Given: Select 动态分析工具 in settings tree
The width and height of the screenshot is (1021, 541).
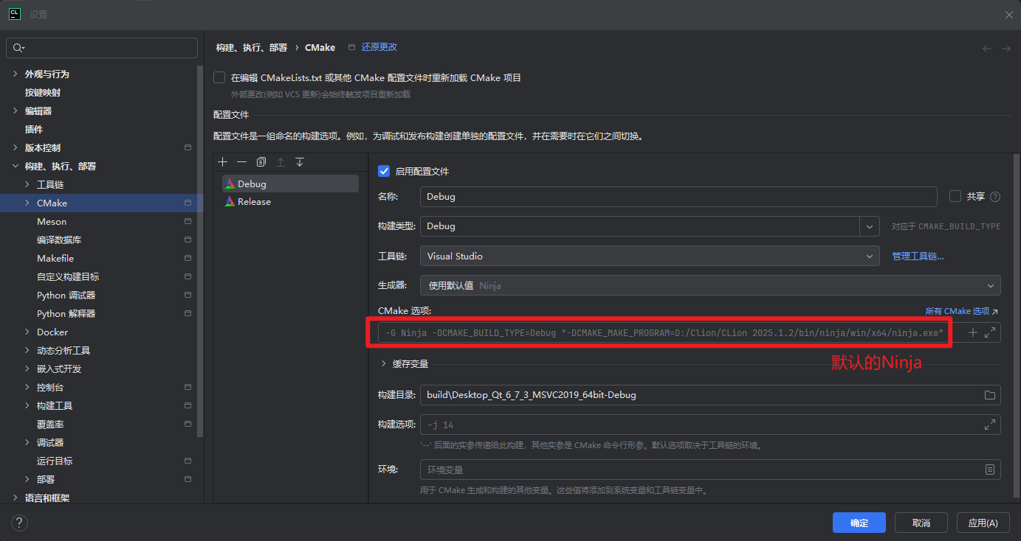Looking at the screenshot, I should click(63, 351).
